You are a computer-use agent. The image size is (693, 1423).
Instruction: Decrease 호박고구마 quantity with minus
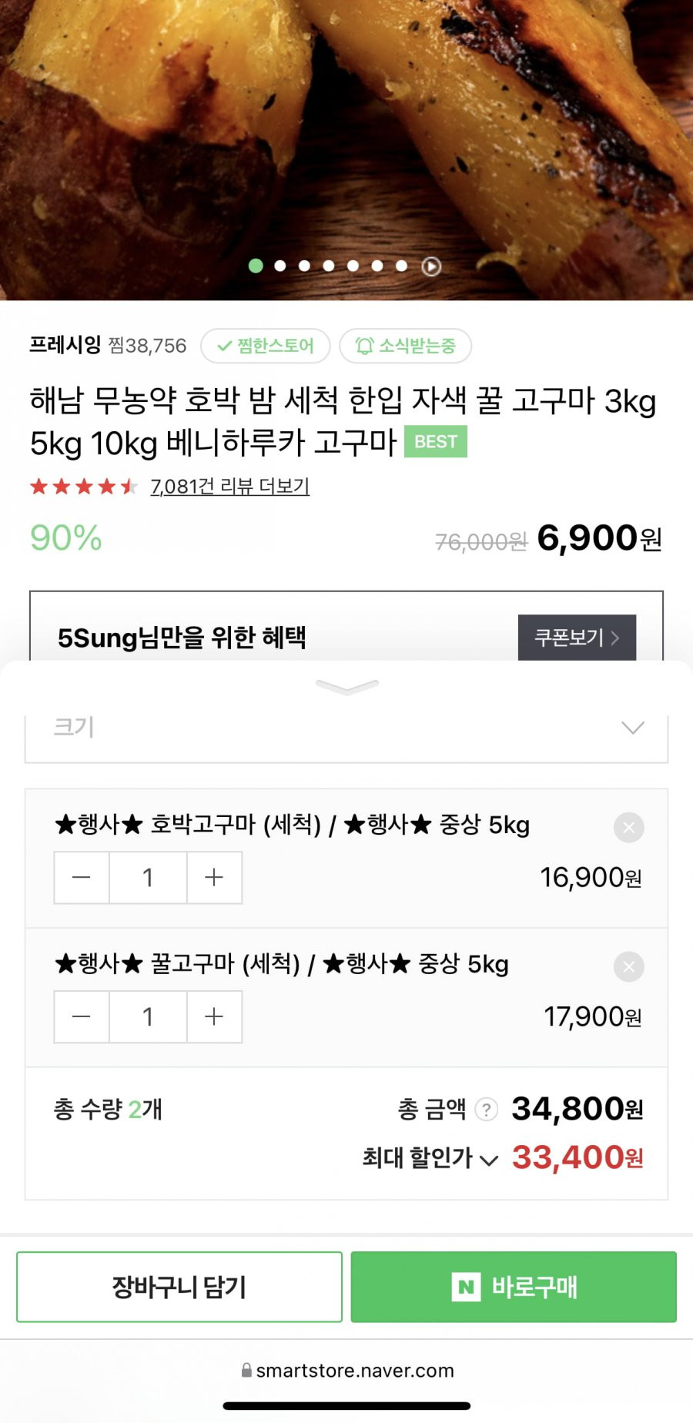tap(82, 878)
